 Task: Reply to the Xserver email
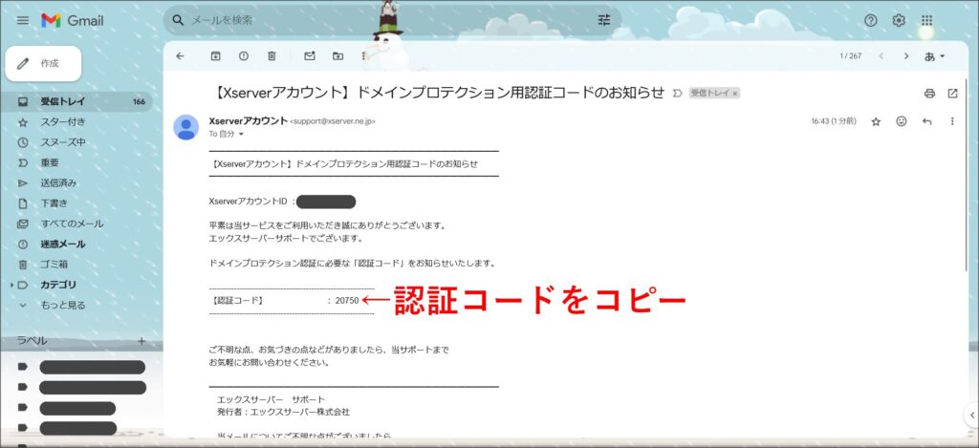[927, 121]
